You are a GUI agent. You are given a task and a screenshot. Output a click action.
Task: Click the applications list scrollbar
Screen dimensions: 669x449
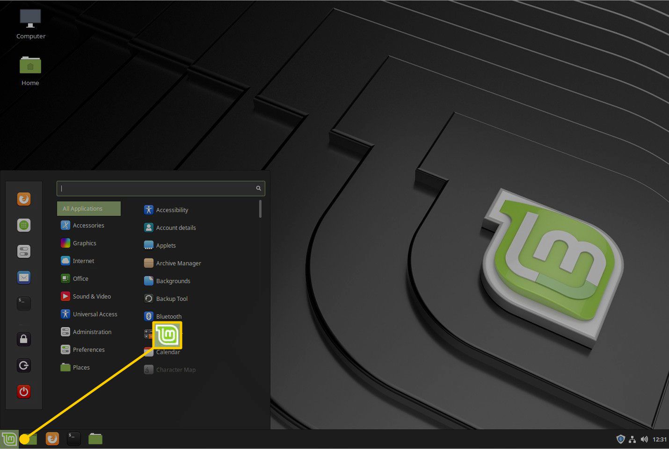pos(260,209)
